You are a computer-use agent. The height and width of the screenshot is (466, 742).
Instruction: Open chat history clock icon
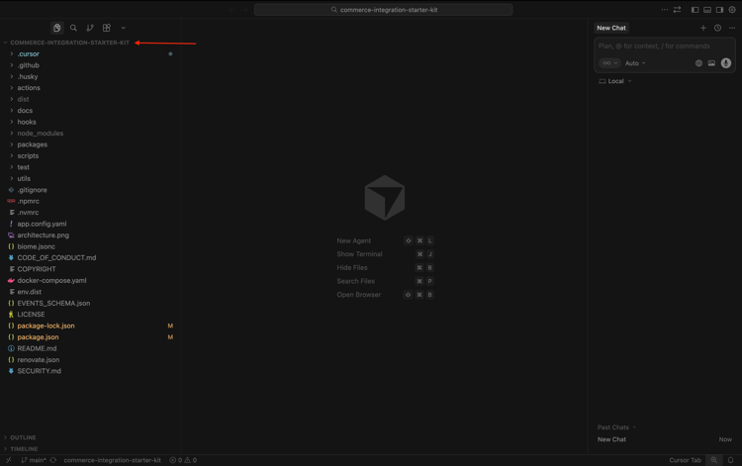pyautogui.click(x=718, y=28)
